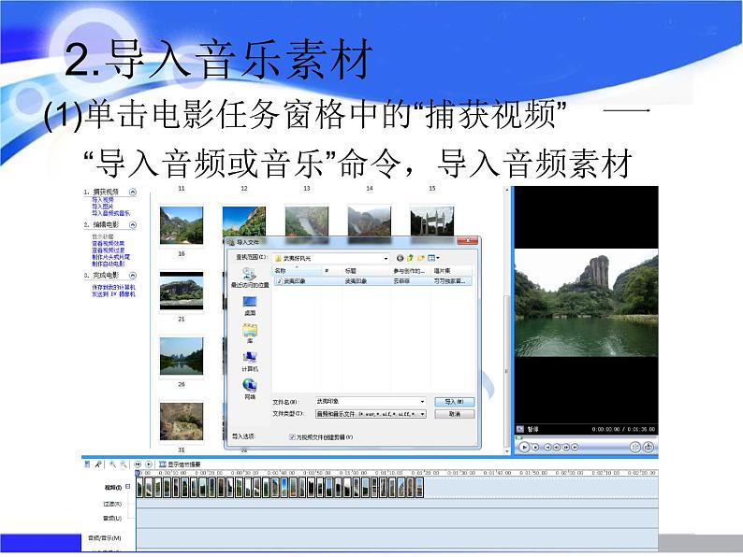
Task: Zoom in on the timeline
Action: 112,464
